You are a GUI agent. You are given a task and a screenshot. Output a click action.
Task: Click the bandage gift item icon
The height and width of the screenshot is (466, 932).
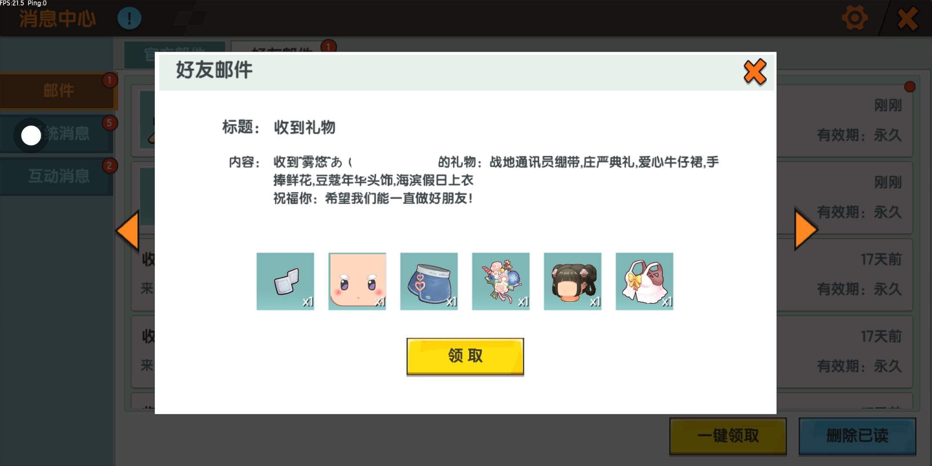pos(285,281)
